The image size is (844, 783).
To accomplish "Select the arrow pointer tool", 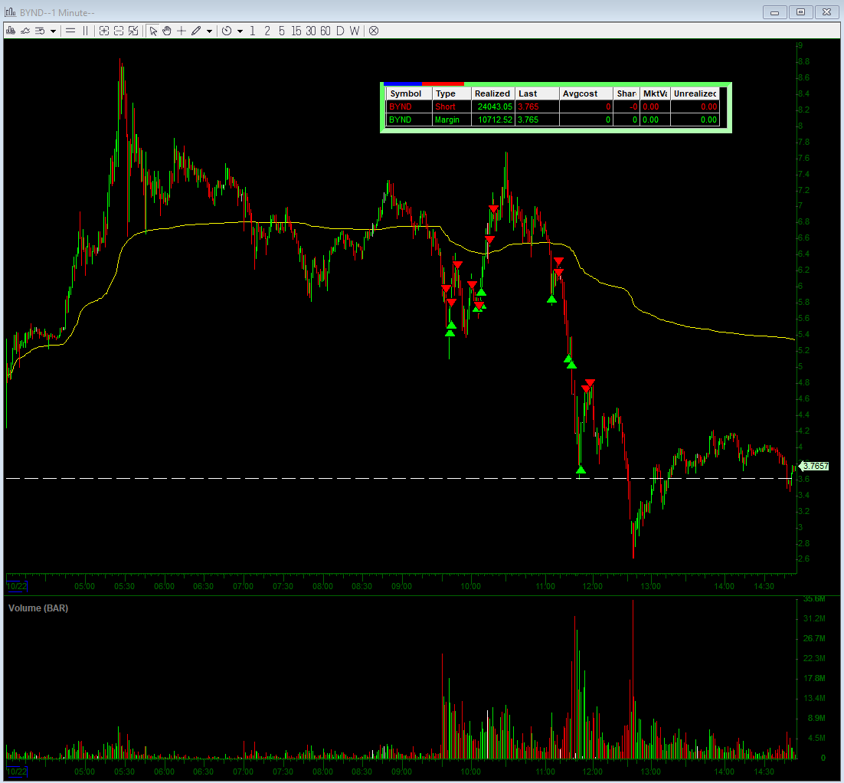I will pyautogui.click(x=153, y=31).
